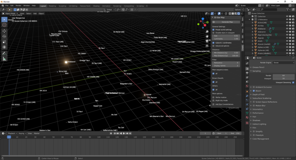
Task: Expand the Grease Pencil panel
Action: pyautogui.click(x=258, y=67)
